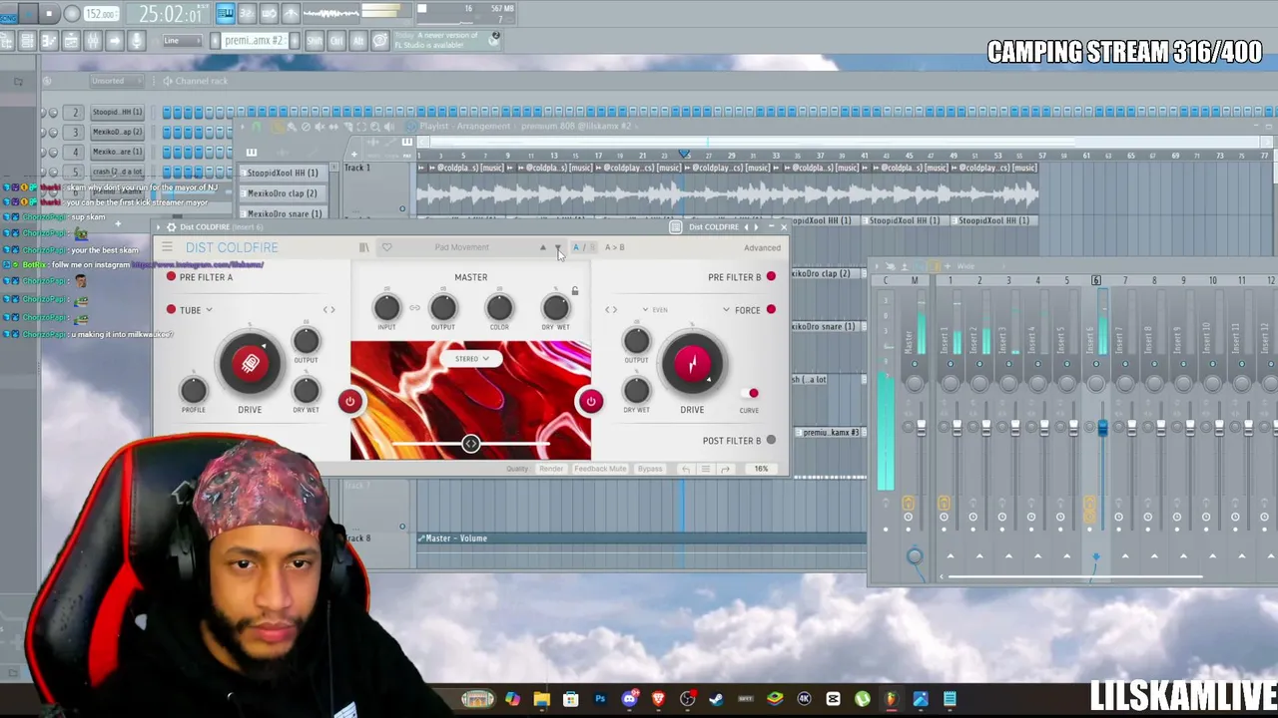Click the Master Color knob
Image resolution: width=1278 pixels, height=718 pixels.
(499, 308)
